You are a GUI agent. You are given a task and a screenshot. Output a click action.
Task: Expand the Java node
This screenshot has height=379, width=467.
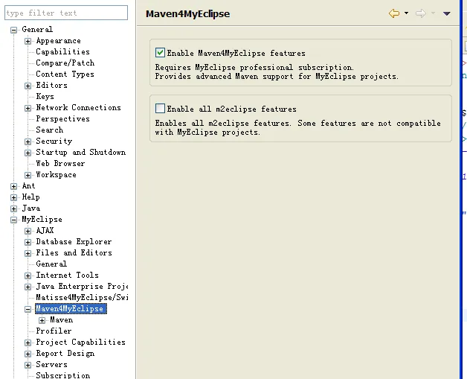point(13,208)
